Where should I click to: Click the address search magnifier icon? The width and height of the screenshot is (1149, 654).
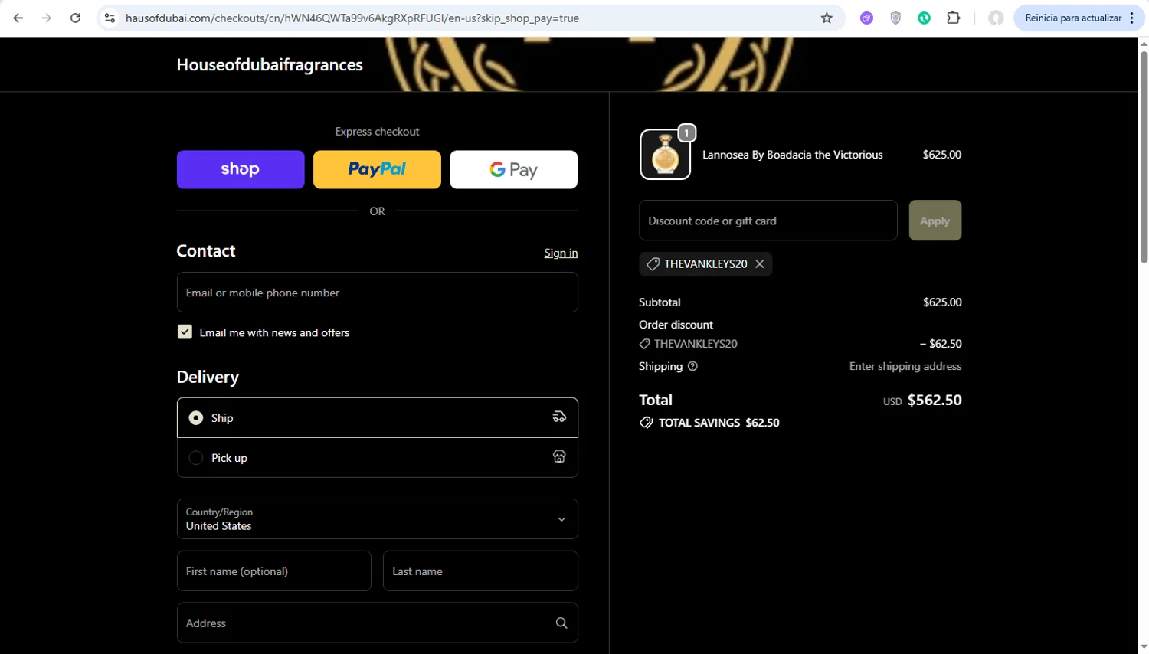click(561, 623)
